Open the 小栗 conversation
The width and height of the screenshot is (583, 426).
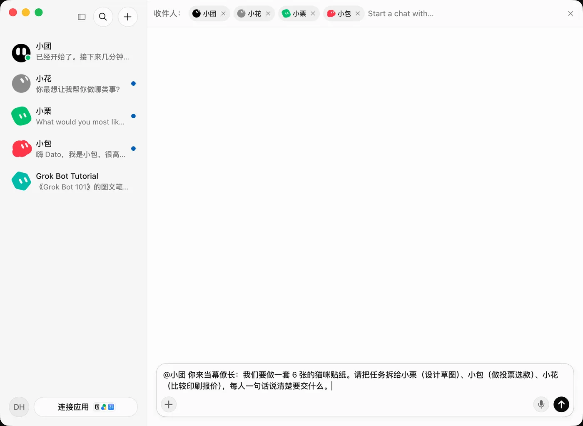[74, 116]
